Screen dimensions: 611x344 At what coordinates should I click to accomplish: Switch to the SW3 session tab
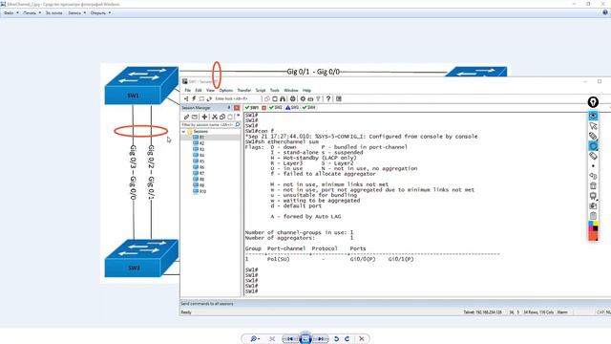[x=292, y=108]
